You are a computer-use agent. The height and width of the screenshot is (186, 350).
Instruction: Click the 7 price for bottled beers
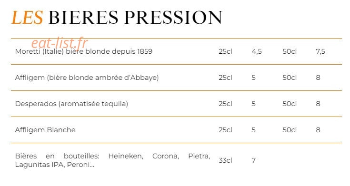253,160
